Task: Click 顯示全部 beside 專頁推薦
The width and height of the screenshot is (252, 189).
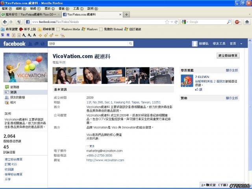Action: click(x=232, y=70)
